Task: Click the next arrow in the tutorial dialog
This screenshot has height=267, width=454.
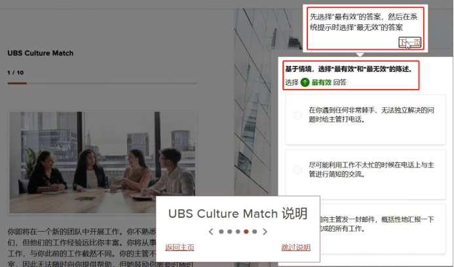Action: [265, 232]
